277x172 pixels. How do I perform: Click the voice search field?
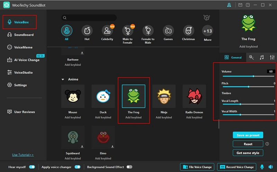point(89,18)
